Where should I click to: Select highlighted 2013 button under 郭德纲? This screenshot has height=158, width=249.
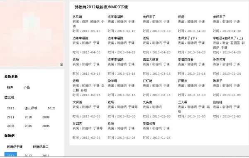point(11,155)
